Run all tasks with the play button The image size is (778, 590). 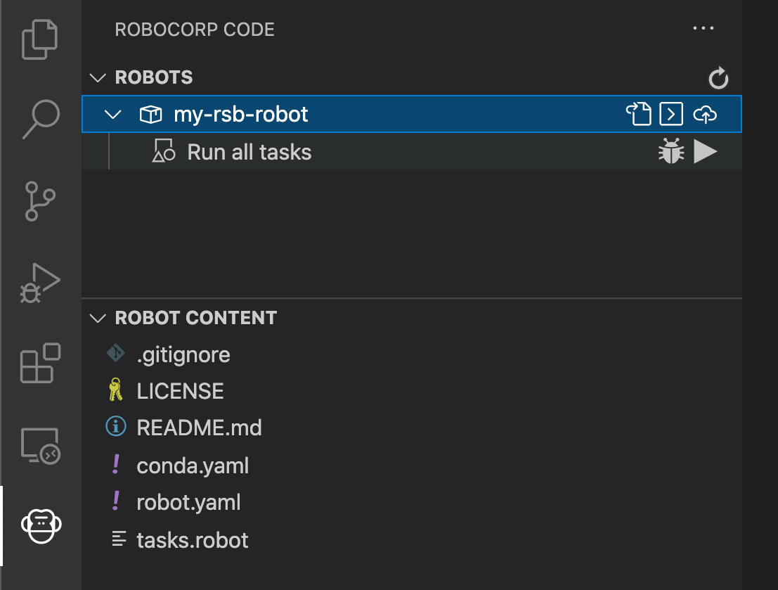[705, 152]
